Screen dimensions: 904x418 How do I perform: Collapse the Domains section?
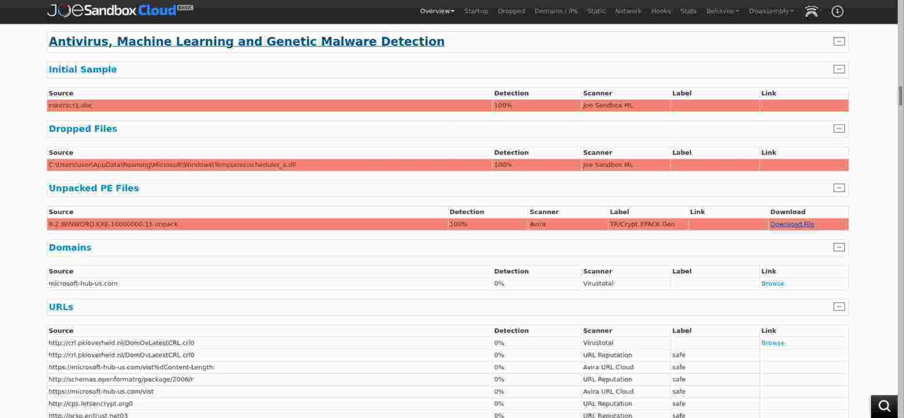[839, 248]
